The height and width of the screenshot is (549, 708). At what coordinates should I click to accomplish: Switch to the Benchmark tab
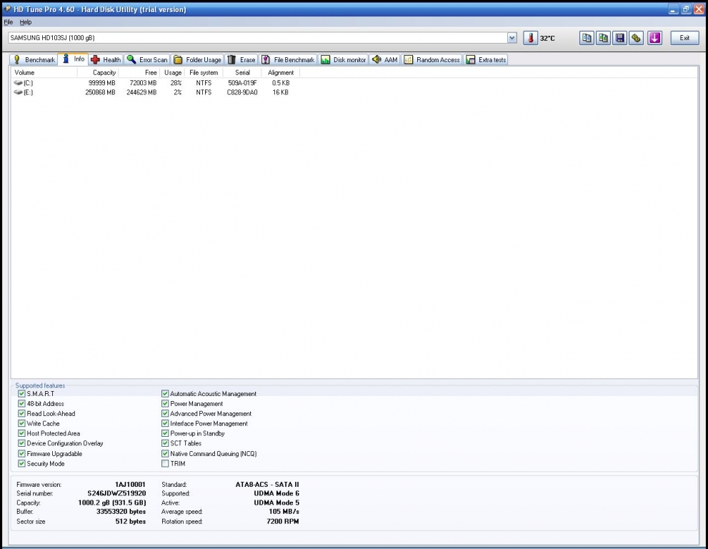tap(34, 59)
